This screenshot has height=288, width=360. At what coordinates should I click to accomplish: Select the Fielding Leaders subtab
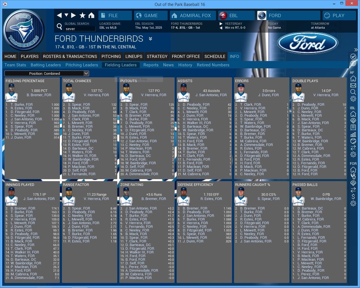tap(121, 65)
